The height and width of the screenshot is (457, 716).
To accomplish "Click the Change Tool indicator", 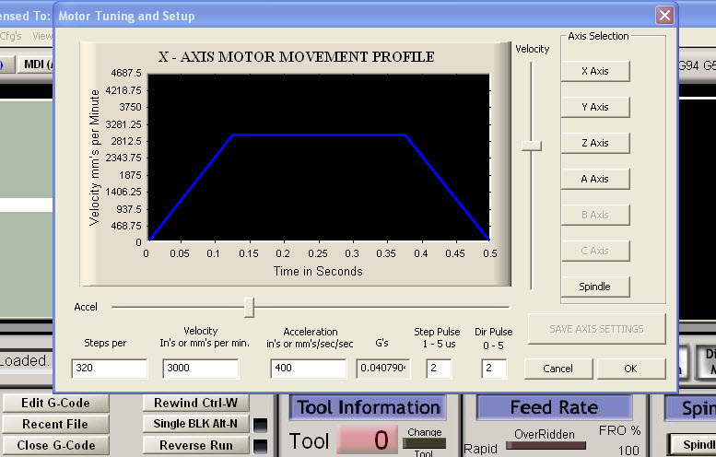I will coord(424,443).
